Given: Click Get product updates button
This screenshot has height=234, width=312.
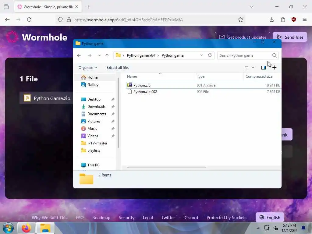Looking at the screenshot, I should click(242, 37).
